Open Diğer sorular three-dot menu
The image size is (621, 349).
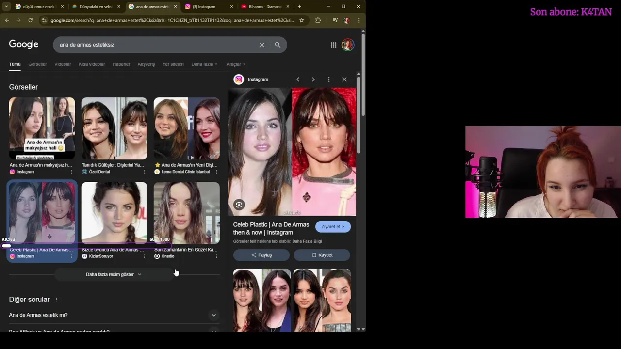pos(56,300)
